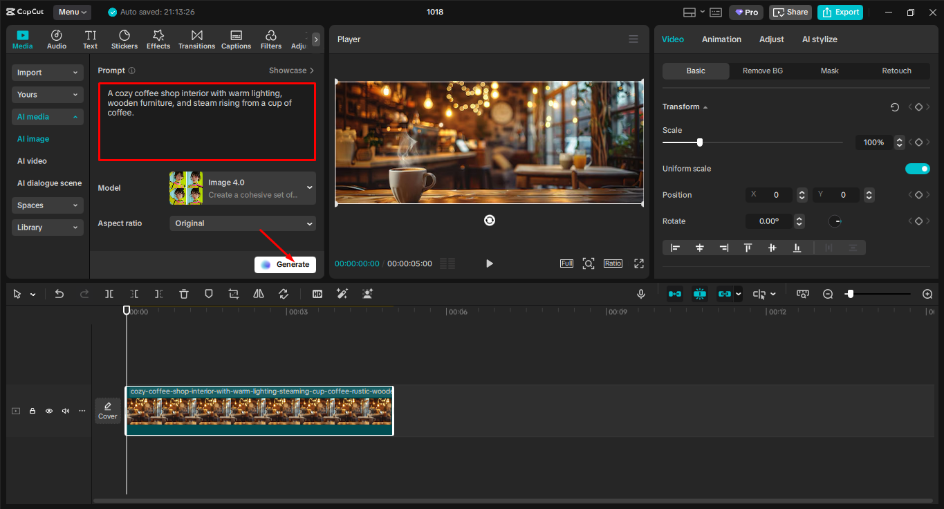Viewport: 944px width, 509px height.
Task: Click the prompt text box containing the coffee description
Action: [x=206, y=121]
